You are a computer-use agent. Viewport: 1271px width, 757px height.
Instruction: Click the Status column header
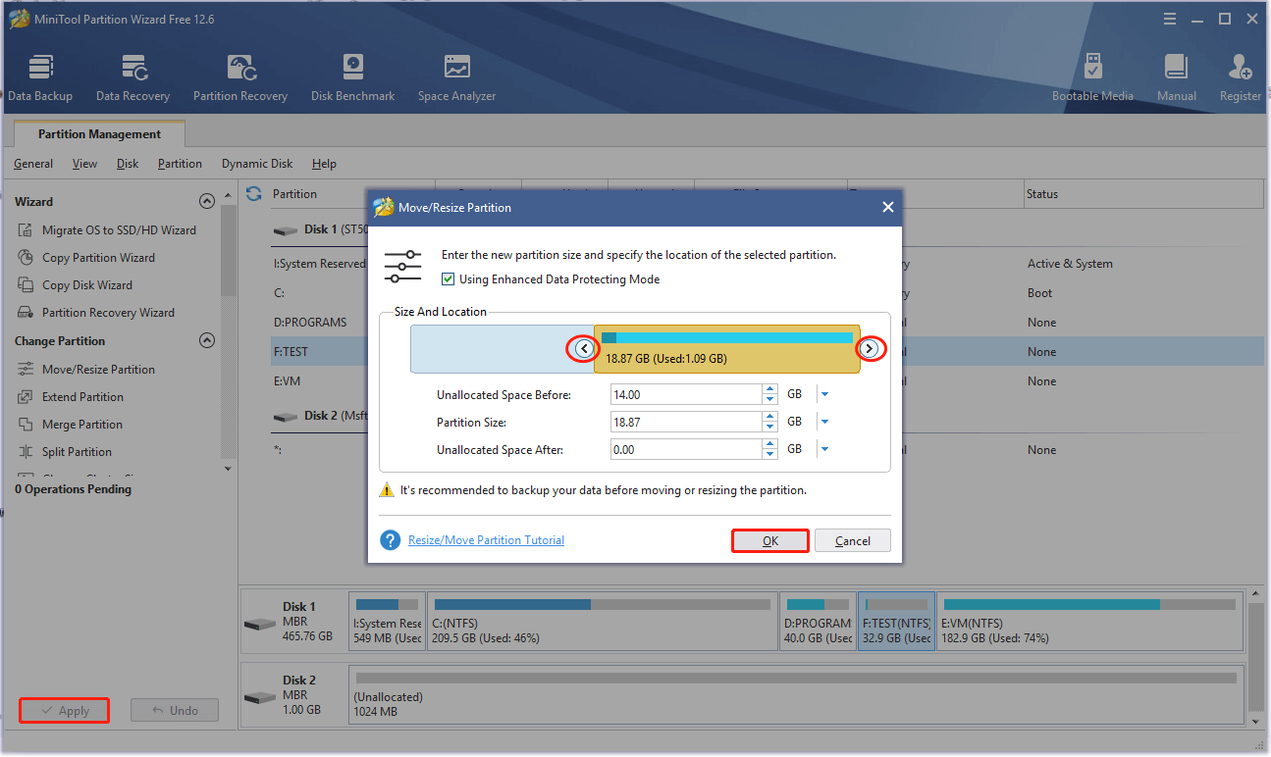(x=1143, y=194)
